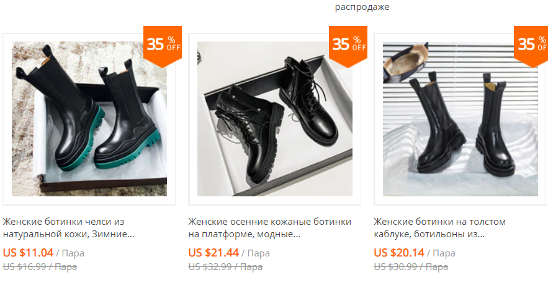Click the 'распродаже' text at top
This screenshot has height=288, width=548.
click(x=362, y=7)
